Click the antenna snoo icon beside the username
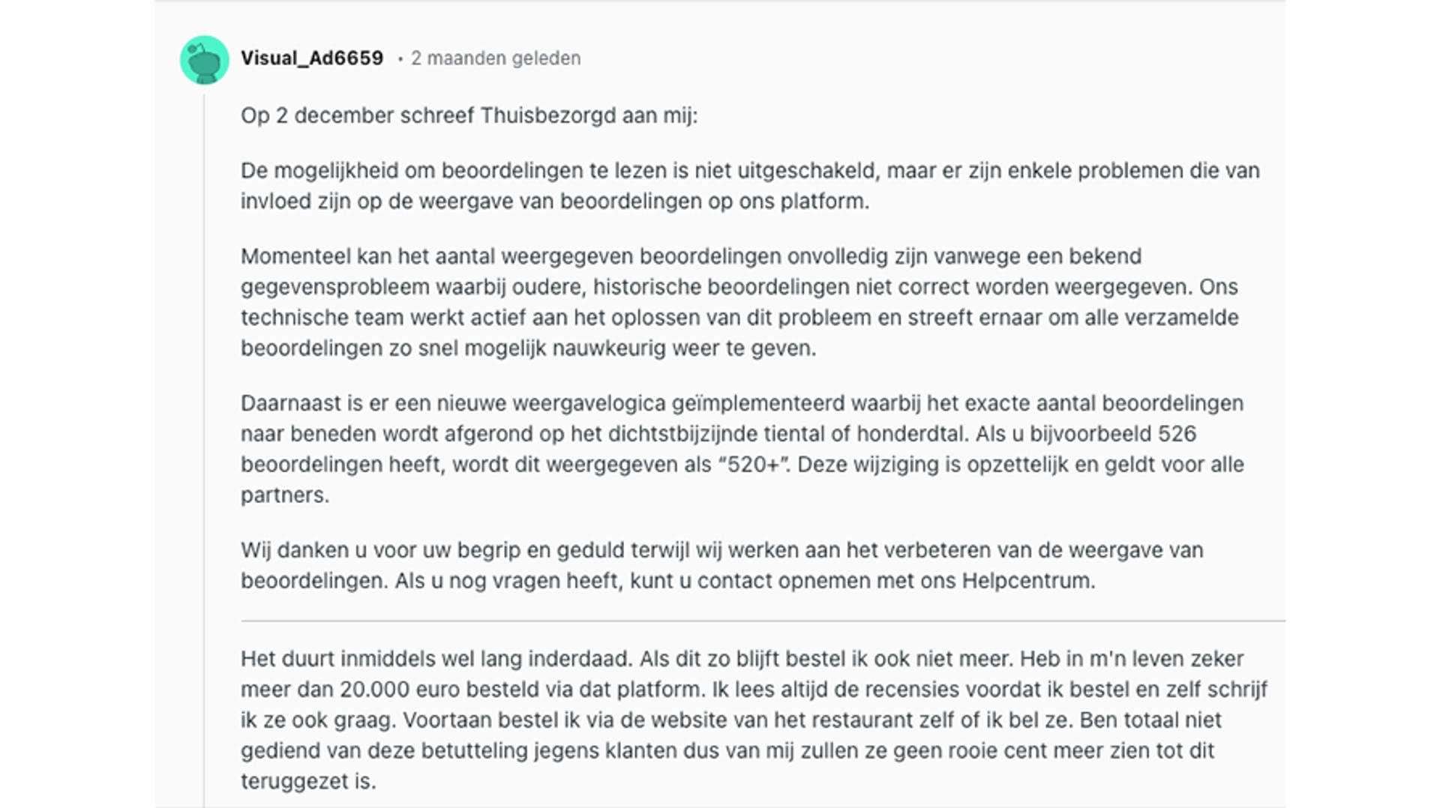1440x808 pixels. pyautogui.click(x=204, y=59)
